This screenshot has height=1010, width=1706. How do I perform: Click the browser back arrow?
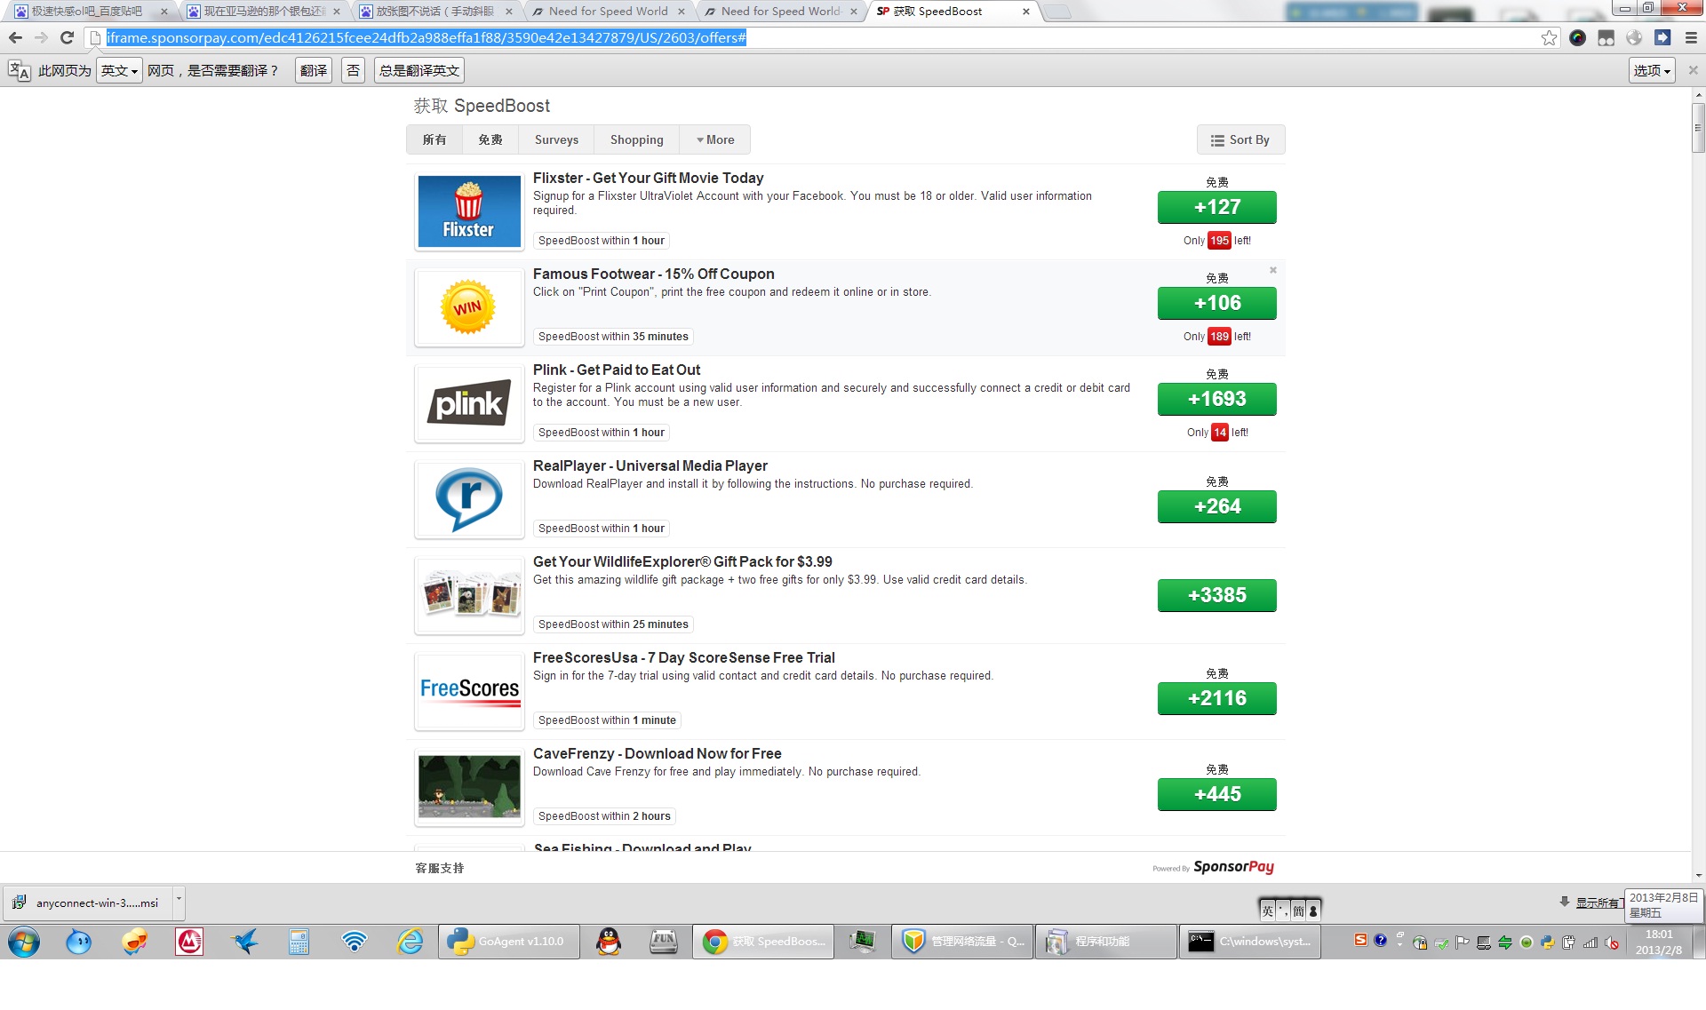15,37
